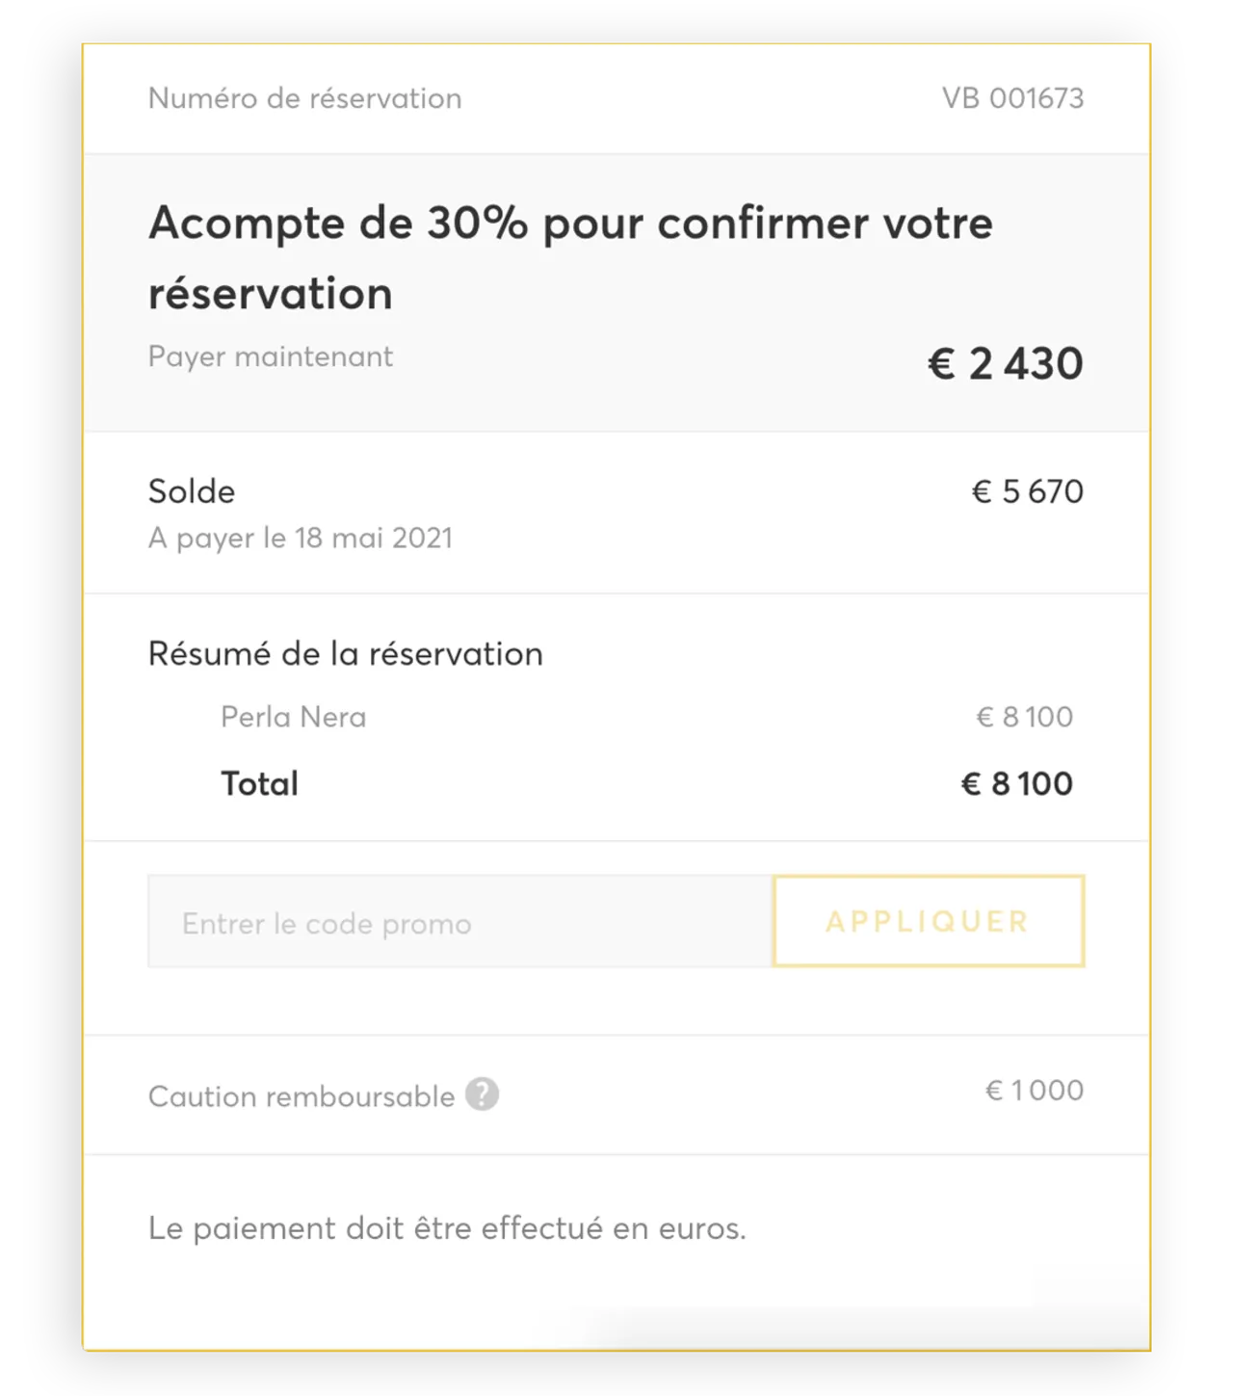The width and height of the screenshot is (1233, 1396).
Task: Click the Solde label
Action: pos(192,491)
